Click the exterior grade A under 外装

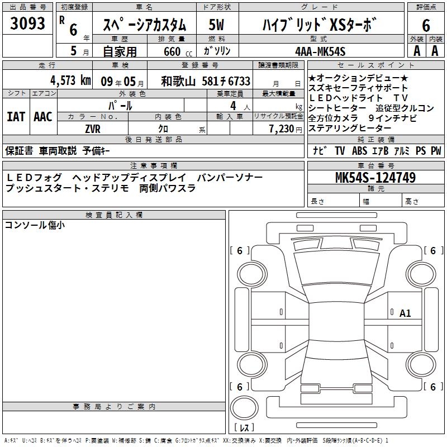point(416,51)
